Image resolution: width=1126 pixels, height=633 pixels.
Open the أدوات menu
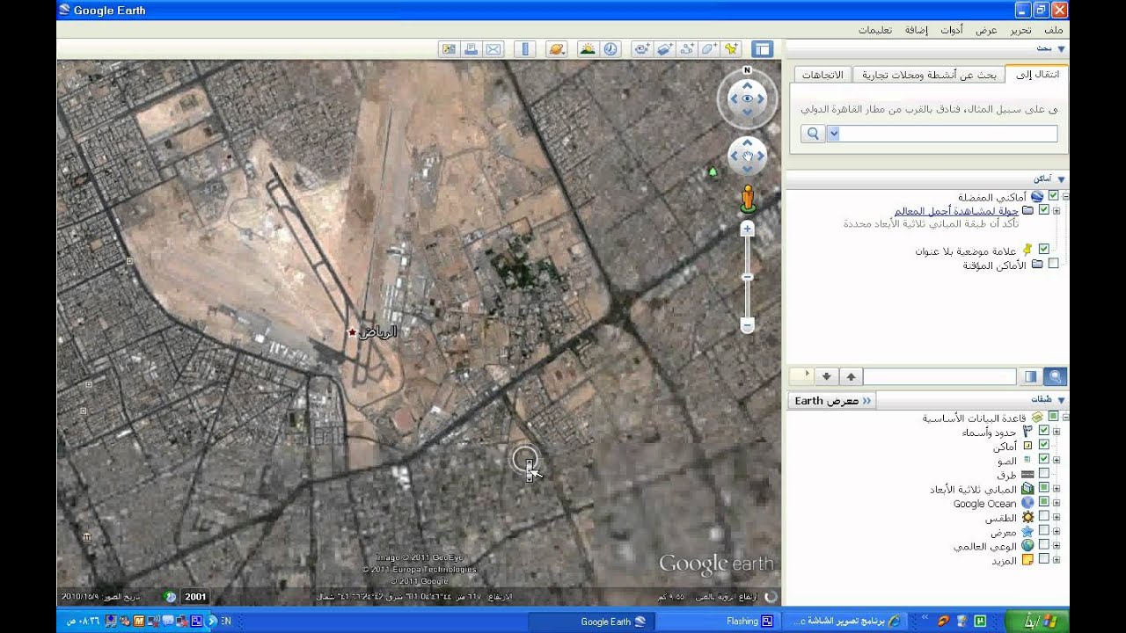[x=952, y=30]
